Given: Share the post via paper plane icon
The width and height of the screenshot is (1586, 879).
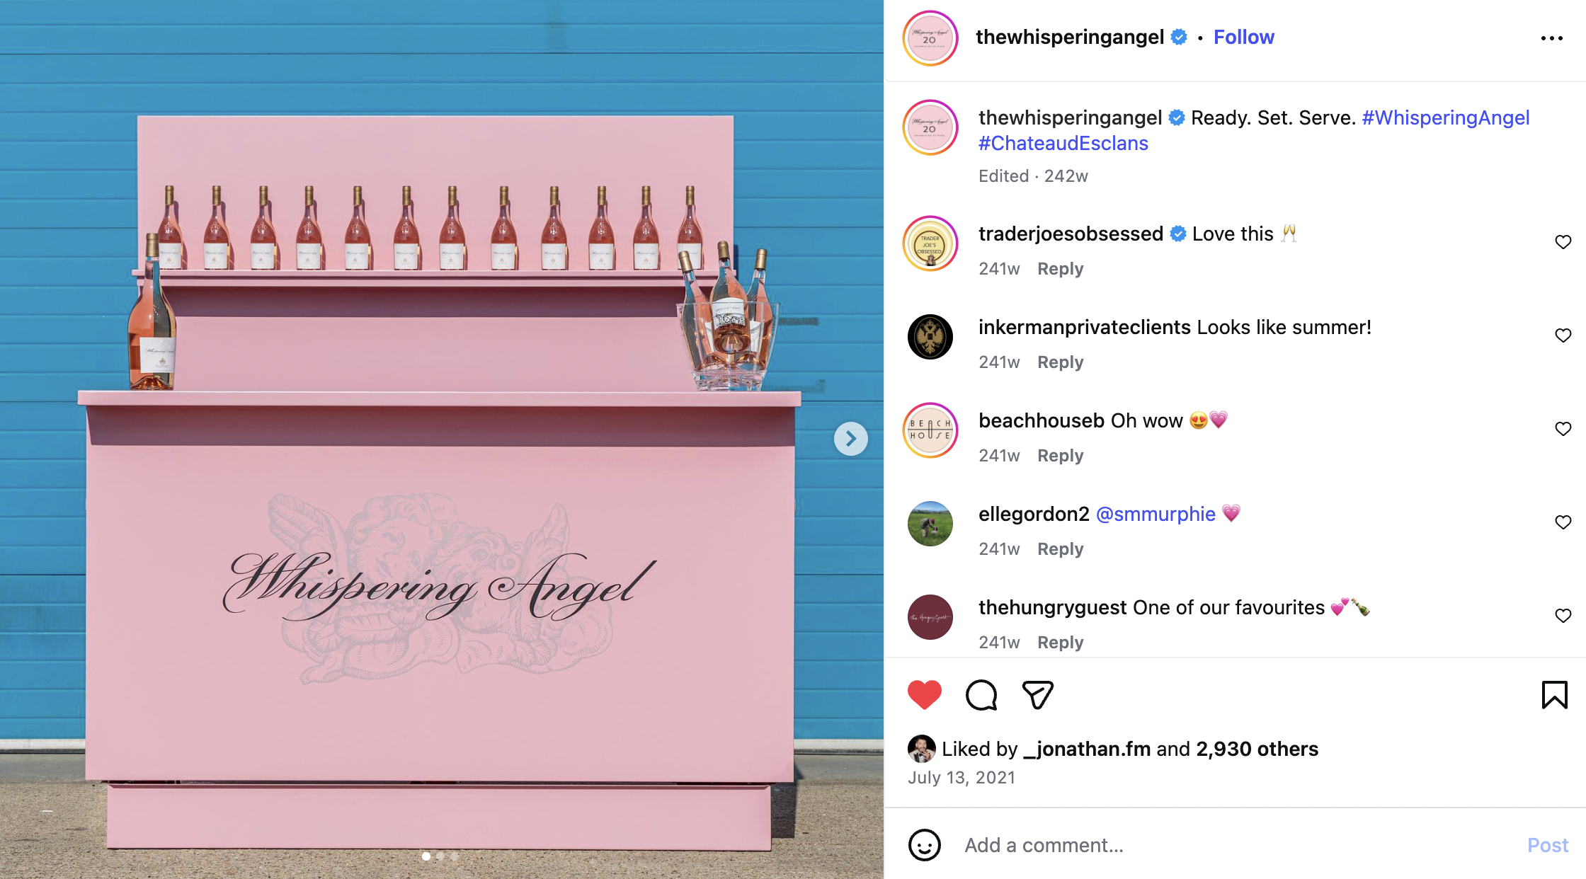Looking at the screenshot, I should pyautogui.click(x=1038, y=695).
